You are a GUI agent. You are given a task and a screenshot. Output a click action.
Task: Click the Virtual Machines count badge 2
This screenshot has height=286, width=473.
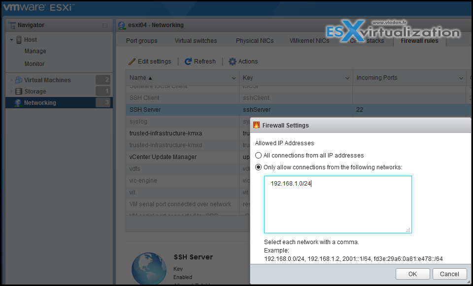click(103, 80)
